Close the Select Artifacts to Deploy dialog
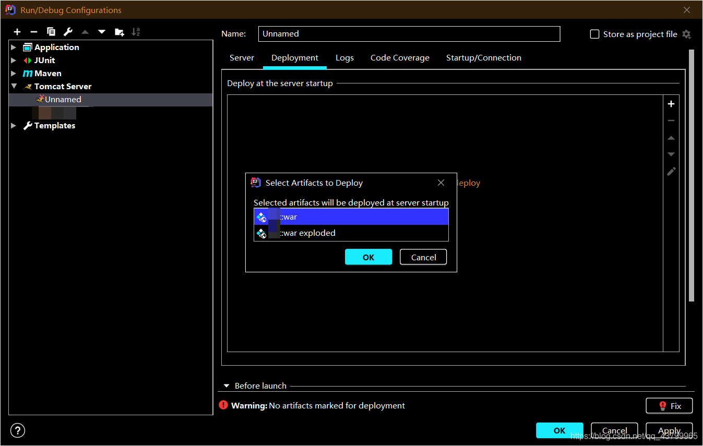The height and width of the screenshot is (446, 703). point(441,183)
